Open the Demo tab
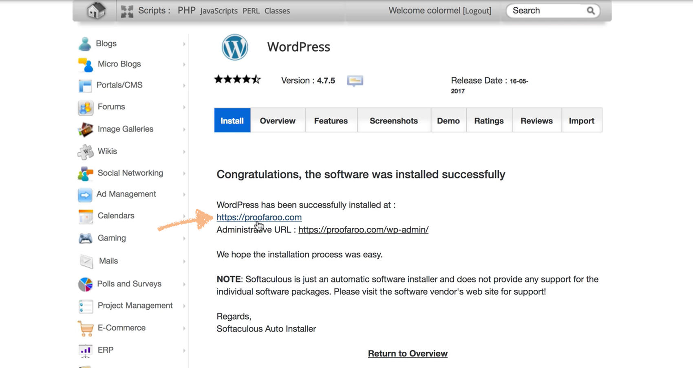This screenshot has height=368, width=693. pos(448,120)
